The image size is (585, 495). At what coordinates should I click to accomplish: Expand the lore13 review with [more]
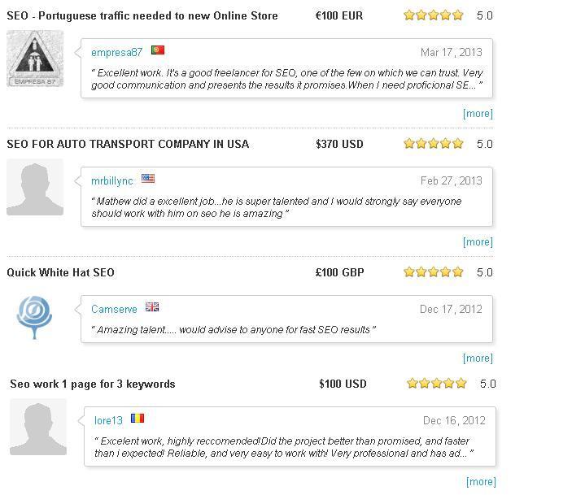481,482
